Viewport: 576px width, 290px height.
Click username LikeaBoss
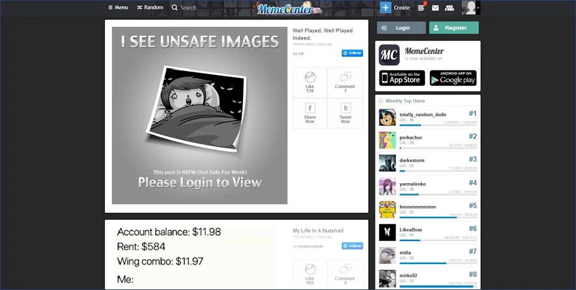click(410, 230)
